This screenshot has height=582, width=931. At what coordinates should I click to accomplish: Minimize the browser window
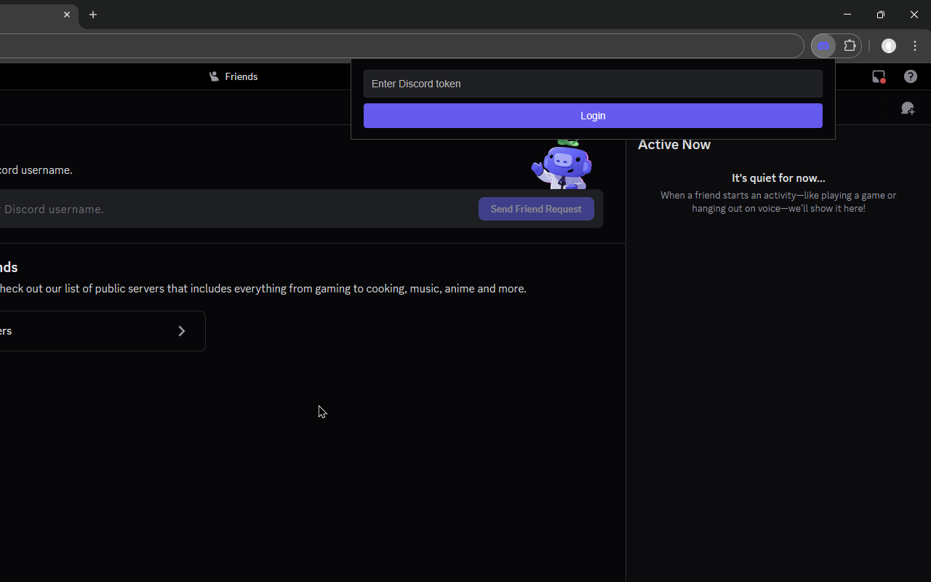click(847, 15)
